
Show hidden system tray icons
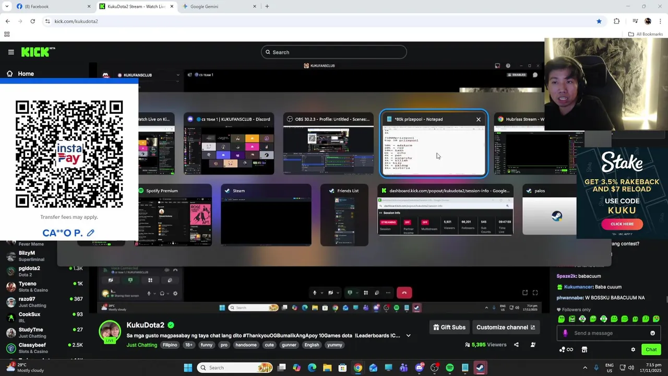tap(584, 368)
